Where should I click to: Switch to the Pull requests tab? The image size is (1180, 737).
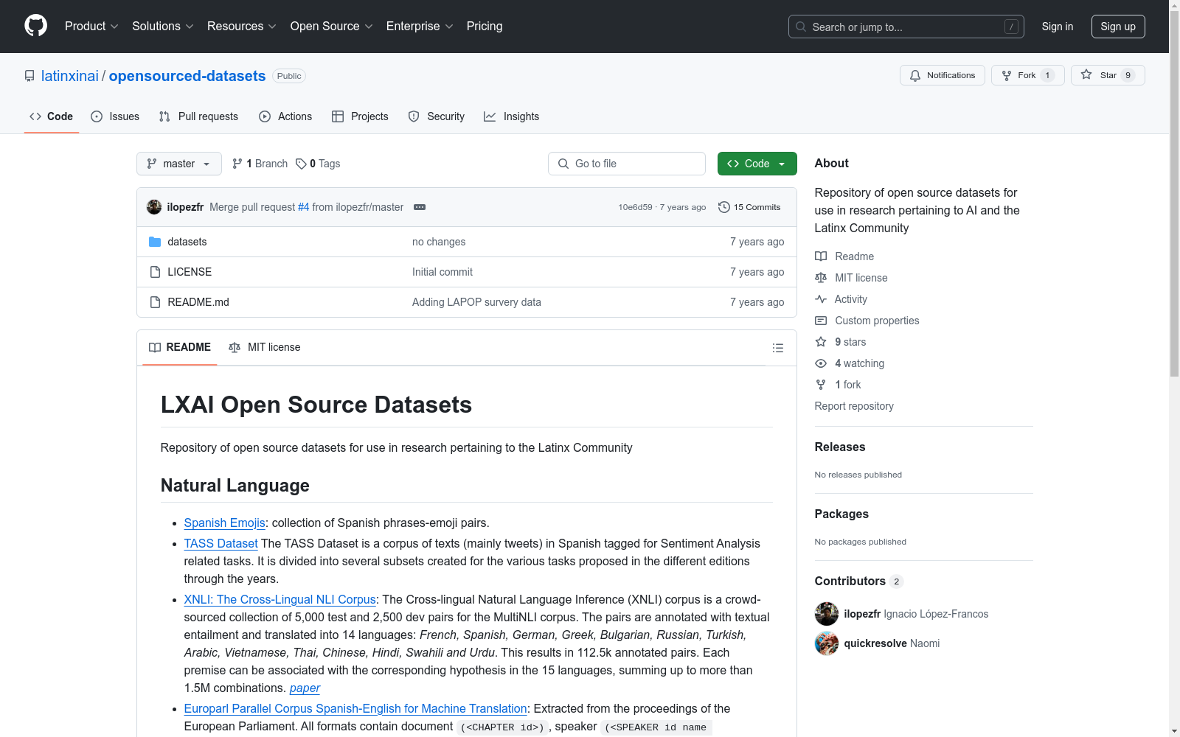coord(198,116)
